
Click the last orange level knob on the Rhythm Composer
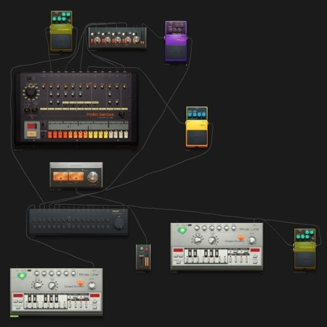[124, 87]
